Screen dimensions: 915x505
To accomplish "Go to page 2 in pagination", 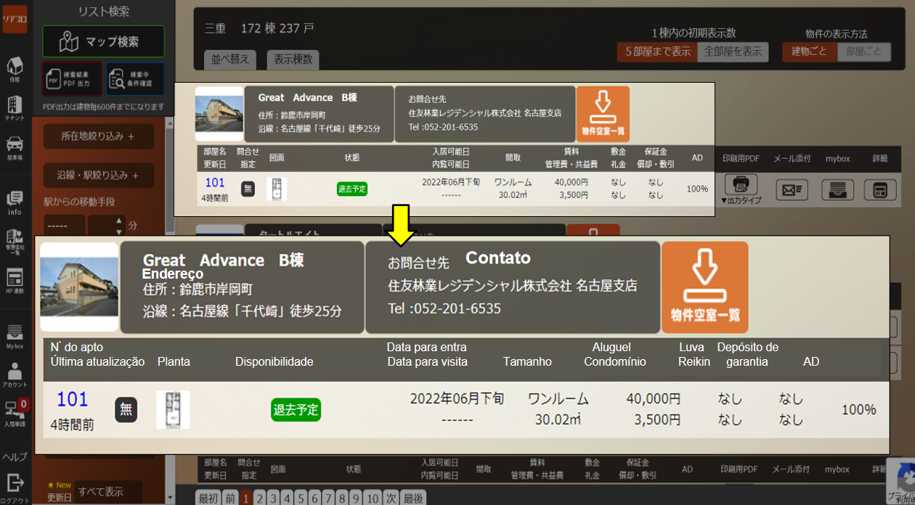I will tap(260, 498).
